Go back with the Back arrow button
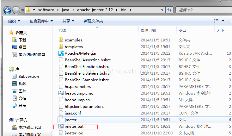232x136 pixels. click(7, 10)
